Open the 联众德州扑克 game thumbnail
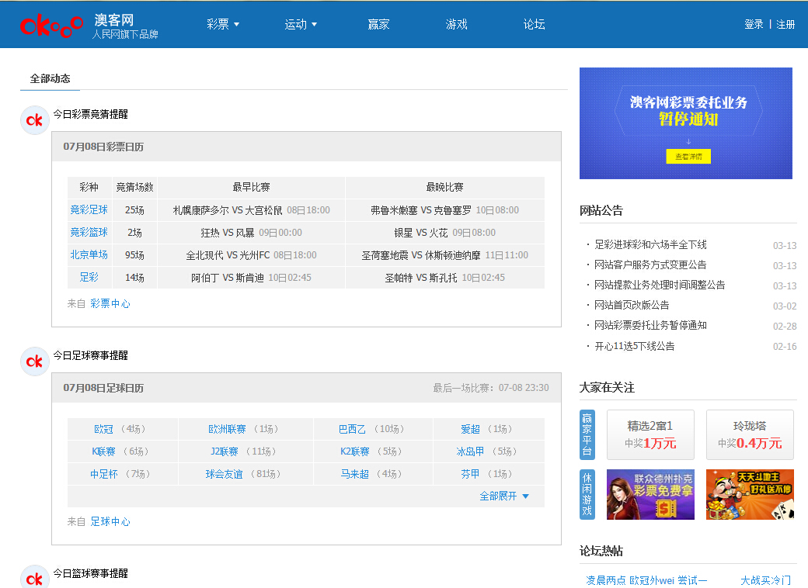 650,494
